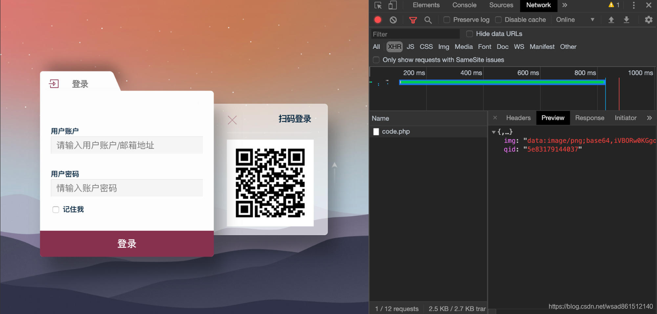Screen dimensions: 657x314
Task: Switch to the Sources tab
Action: coord(501,5)
